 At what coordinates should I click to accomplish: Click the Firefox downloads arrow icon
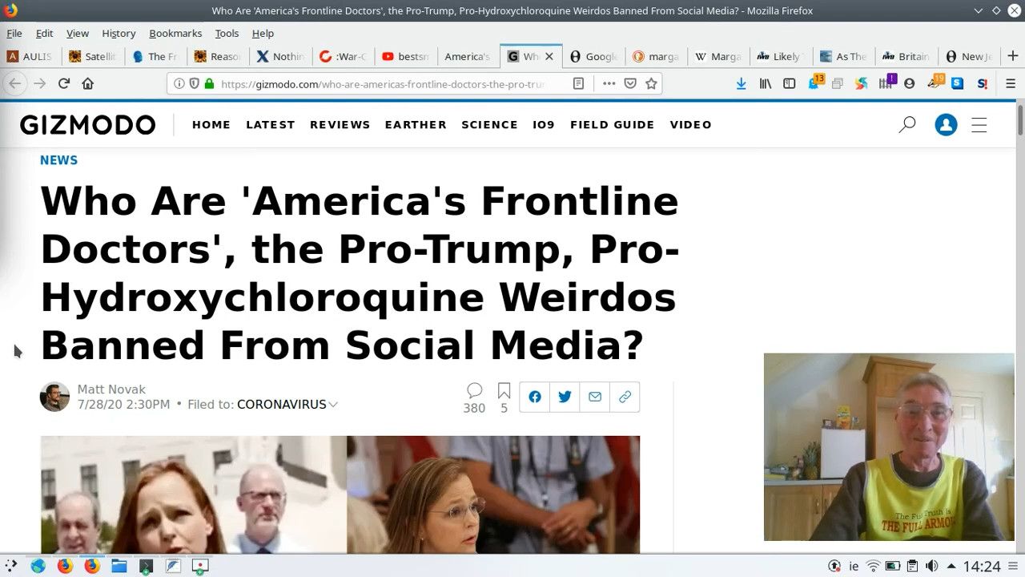click(x=741, y=83)
